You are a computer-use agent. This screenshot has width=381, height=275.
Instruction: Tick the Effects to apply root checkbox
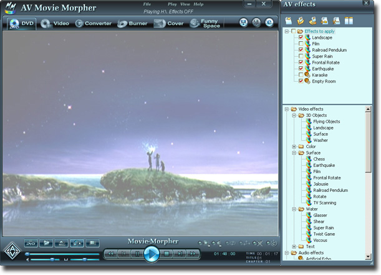[x=294, y=31]
